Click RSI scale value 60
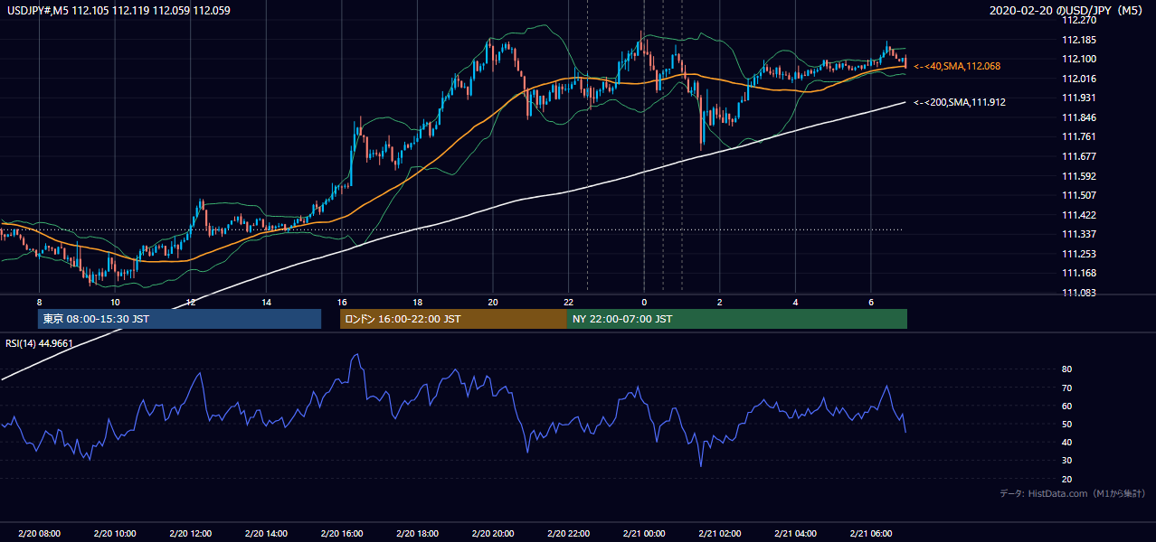This screenshot has width=1156, height=542. [1066, 406]
